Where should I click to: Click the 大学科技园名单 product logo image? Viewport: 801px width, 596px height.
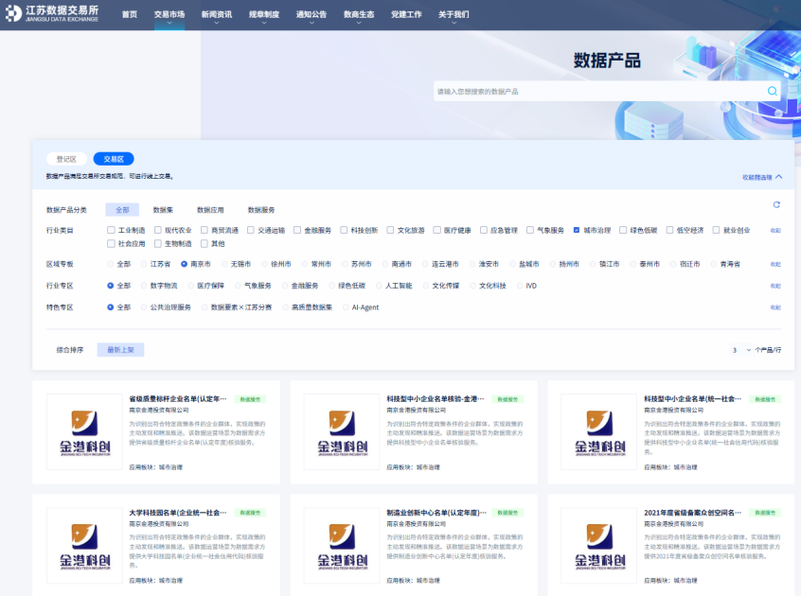pyautogui.click(x=84, y=545)
